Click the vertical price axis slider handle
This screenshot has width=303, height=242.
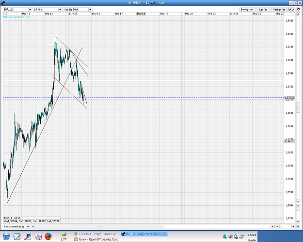tap(298, 107)
